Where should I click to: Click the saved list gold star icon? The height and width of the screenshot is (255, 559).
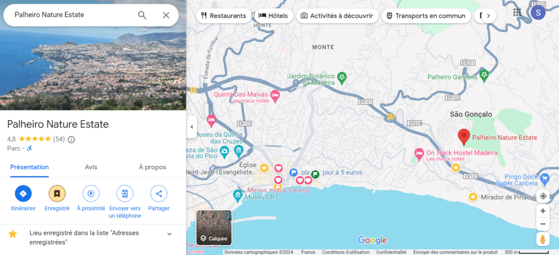click(13, 234)
